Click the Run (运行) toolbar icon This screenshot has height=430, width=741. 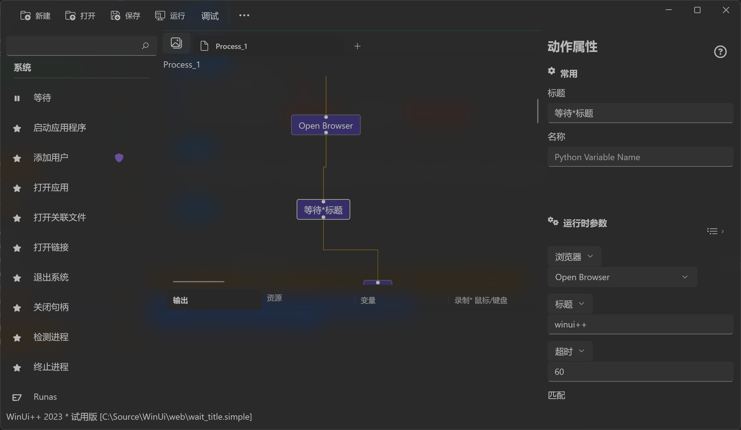(x=160, y=16)
